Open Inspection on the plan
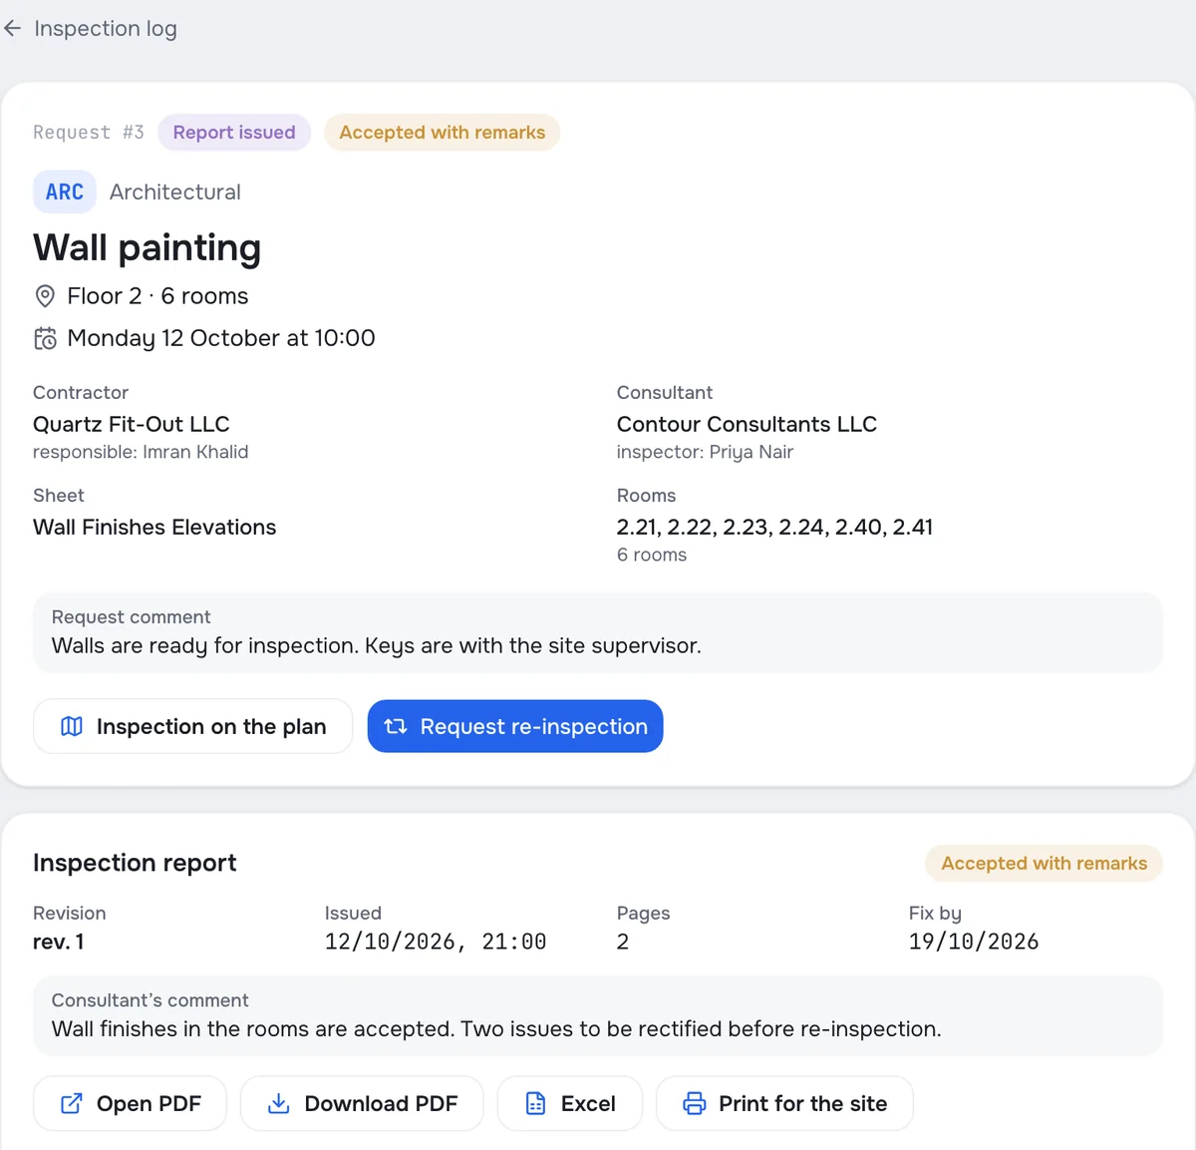Screen dimensions: 1196x1150 tap(193, 726)
